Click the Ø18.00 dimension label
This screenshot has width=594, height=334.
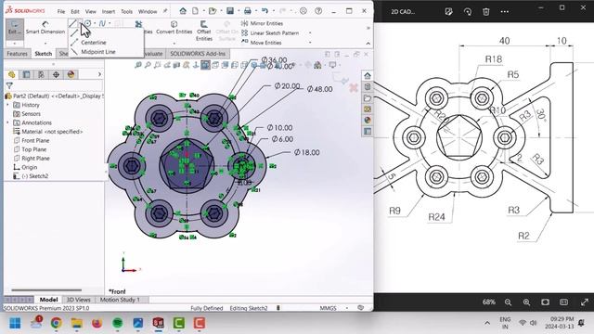(306, 152)
